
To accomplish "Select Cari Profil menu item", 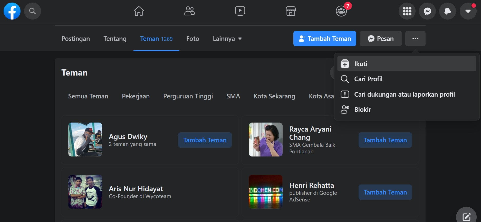I will (x=407, y=79).
